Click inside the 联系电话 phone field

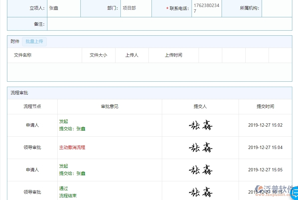[206, 8]
